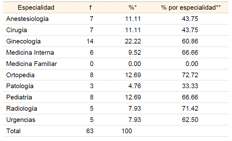Click the Especialidad column header
The image size is (232, 141).
coord(36,8)
